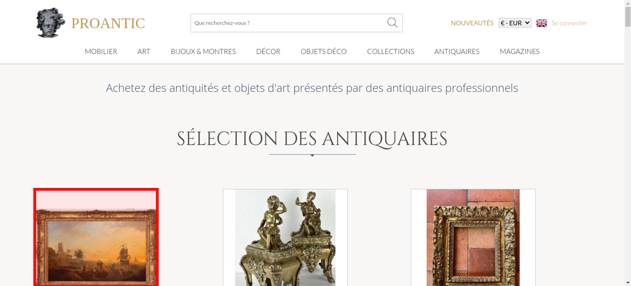
Task: Open the MAGAZINES menu
Action: (x=520, y=51)
